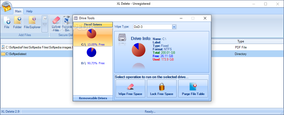
Task: Click the small list icon beside File Explorer
Action: tap(45, 18)
